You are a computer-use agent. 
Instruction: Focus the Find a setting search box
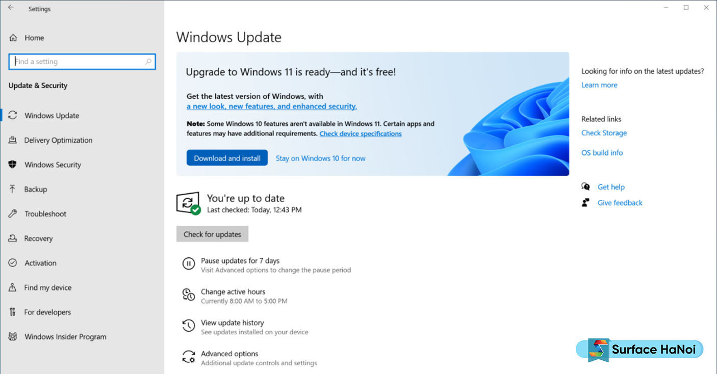[82, 62]
